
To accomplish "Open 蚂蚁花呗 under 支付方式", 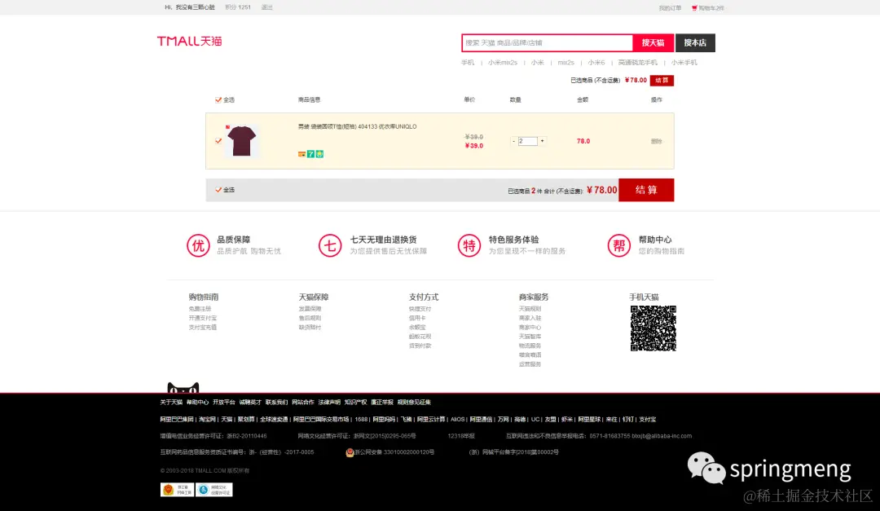I will tap(420, 337).
